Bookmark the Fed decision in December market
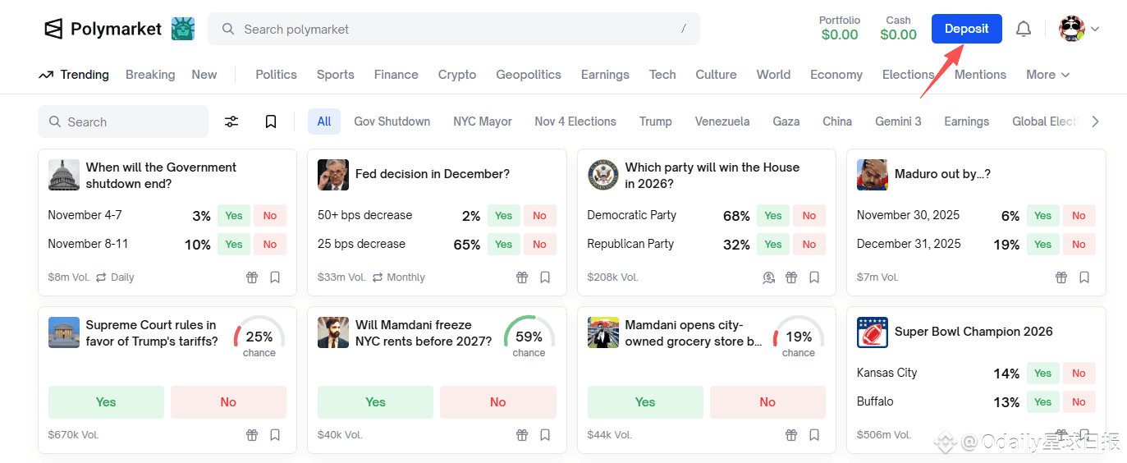1127x463 pixels. pos(545,277)
